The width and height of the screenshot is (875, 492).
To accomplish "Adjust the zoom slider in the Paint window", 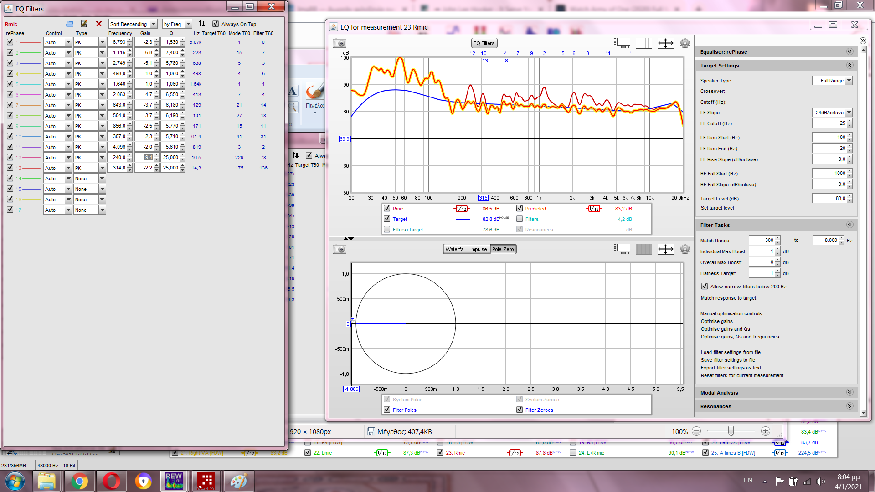I will tap(731, 431).
